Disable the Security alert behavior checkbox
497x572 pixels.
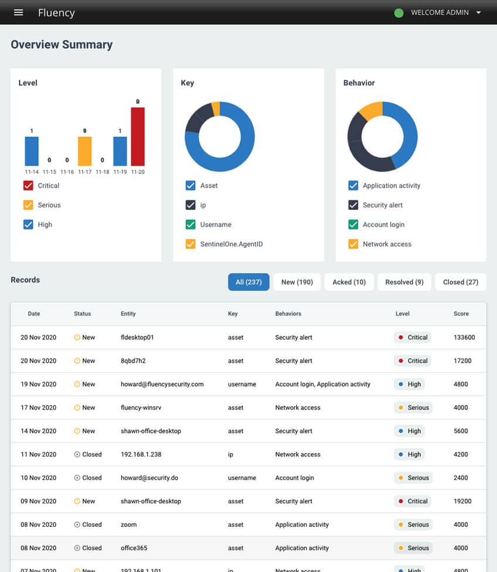[x=353, y=205]
